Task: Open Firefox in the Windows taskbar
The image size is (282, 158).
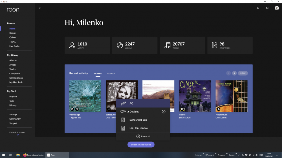Action: pyautogui.click(x=33, y=155)
